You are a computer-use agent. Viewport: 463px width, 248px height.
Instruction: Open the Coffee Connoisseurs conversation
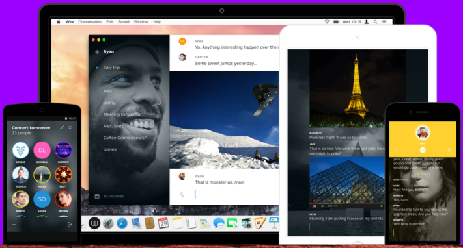(x=125, y=138)
